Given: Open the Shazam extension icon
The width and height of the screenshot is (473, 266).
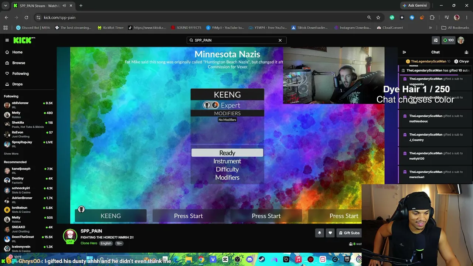Looking at the screenshot, I should 412,17.
